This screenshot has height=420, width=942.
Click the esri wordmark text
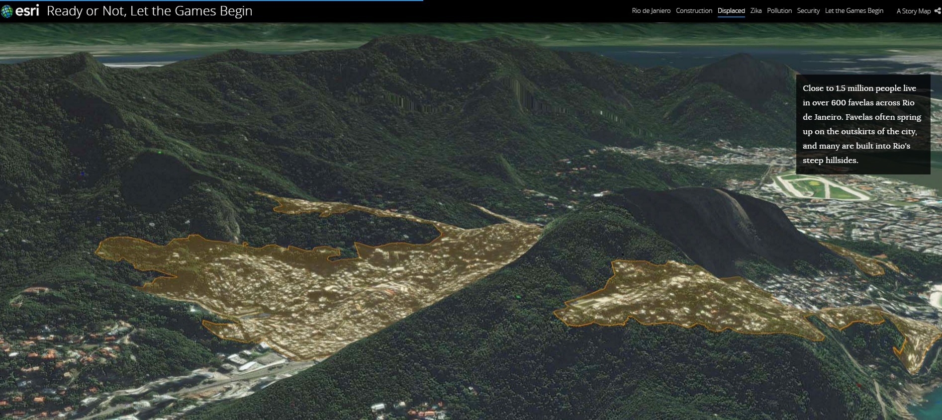(27, 10)
